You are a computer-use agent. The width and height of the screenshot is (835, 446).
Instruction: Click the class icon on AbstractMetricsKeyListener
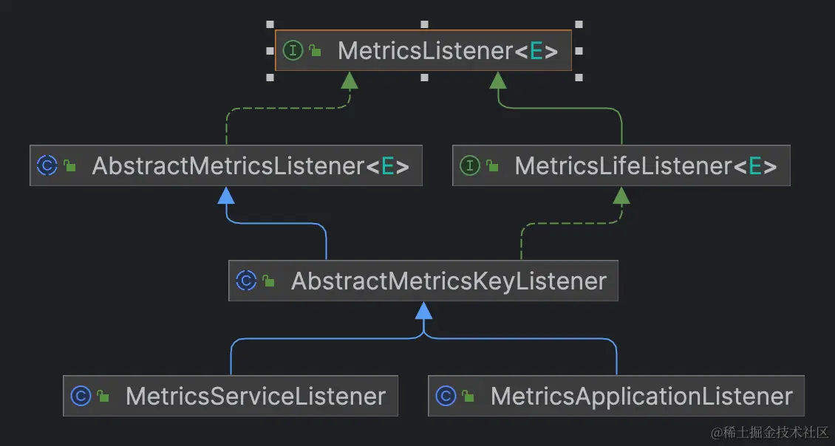click(x=246, y=281)
